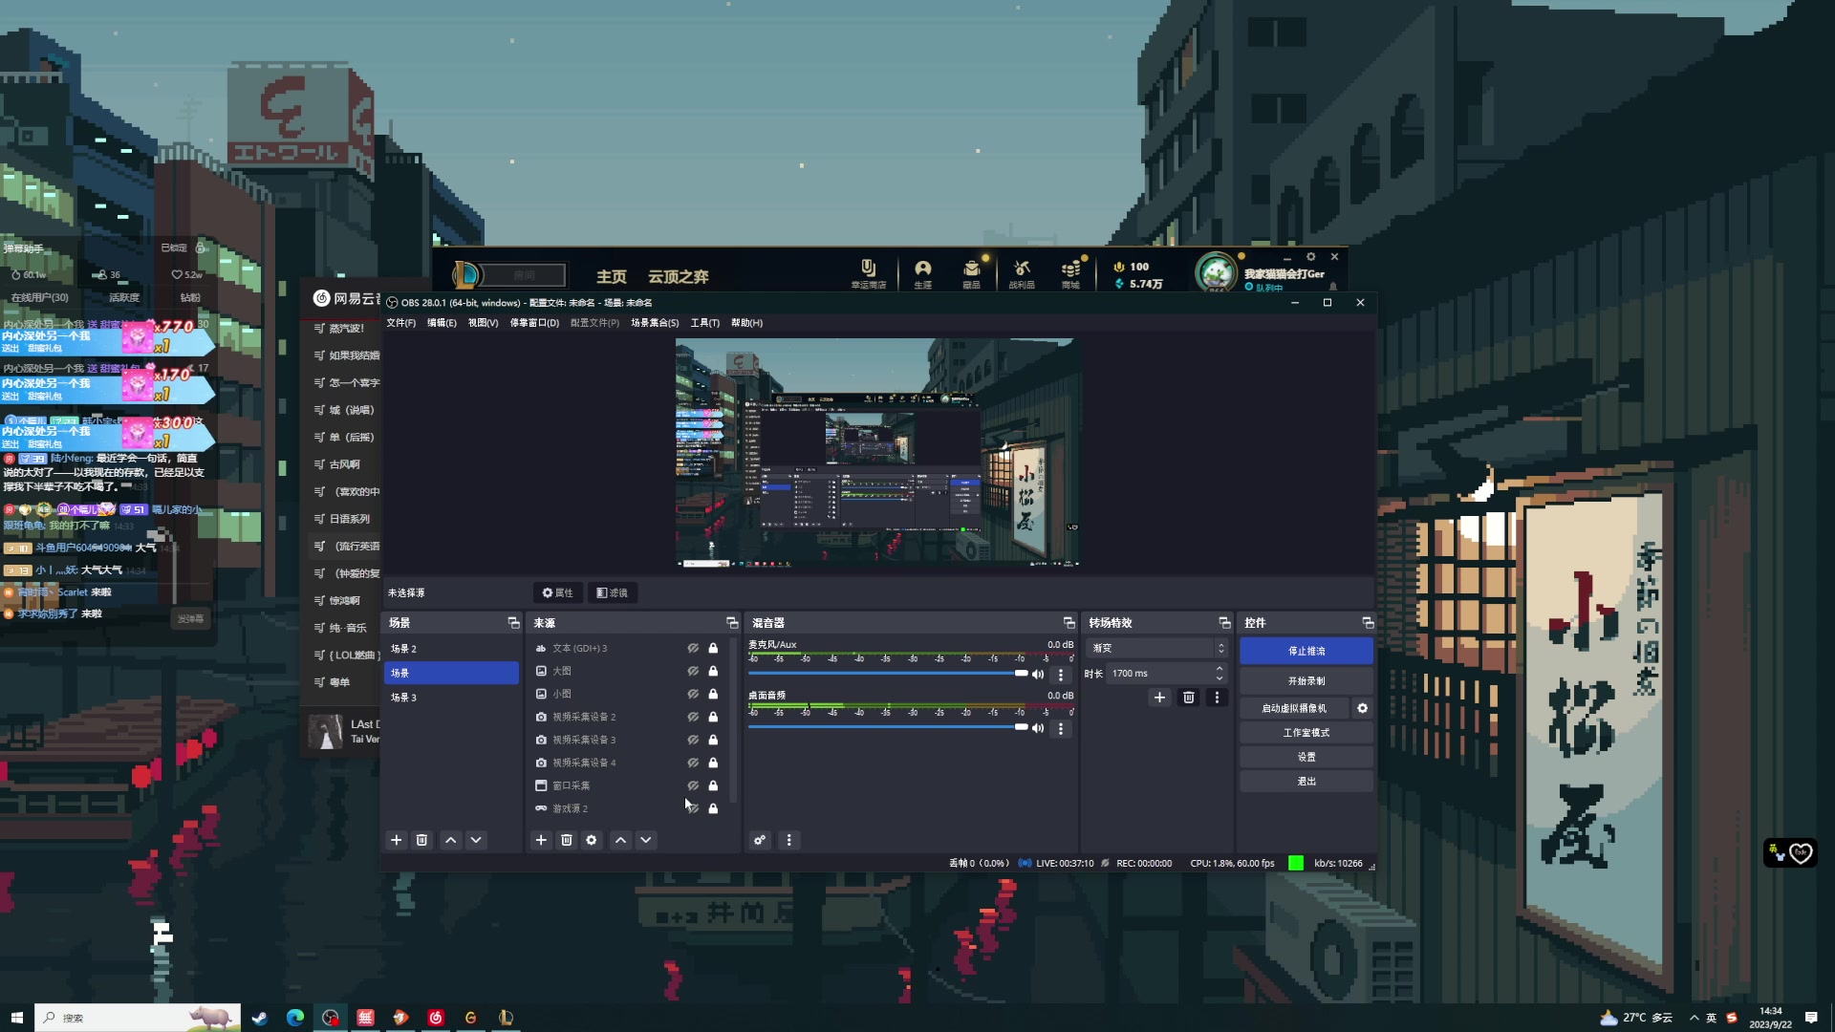Click the OBS delete source icon
This screenshot has width=1835, height=1032.
pyautogui.click(x=566, y=839)
